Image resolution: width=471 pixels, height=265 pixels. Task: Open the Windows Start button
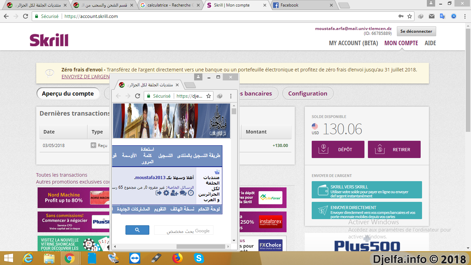8,258
